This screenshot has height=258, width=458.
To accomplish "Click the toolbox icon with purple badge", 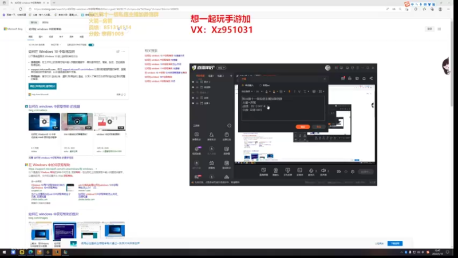I will [196, 148].
